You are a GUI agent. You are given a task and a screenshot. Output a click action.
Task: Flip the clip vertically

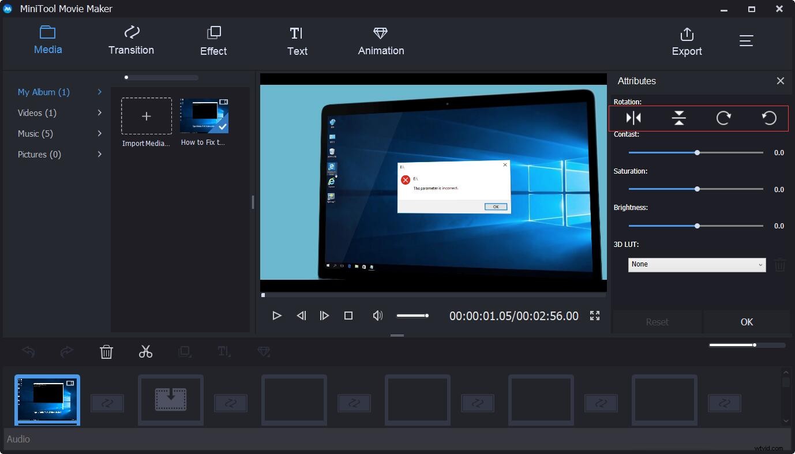[x=678, y=118]
